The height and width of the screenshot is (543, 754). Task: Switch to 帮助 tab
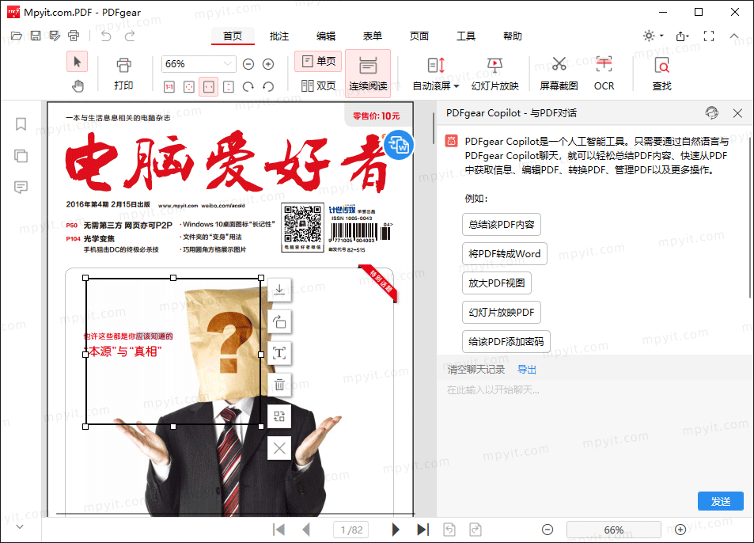(513, 36)
